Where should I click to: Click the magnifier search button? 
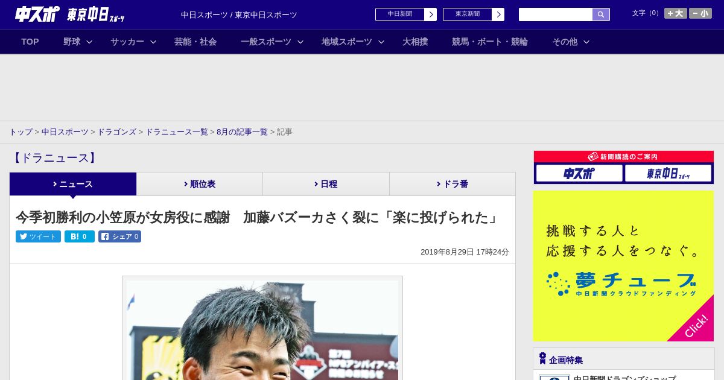point(601,14)
